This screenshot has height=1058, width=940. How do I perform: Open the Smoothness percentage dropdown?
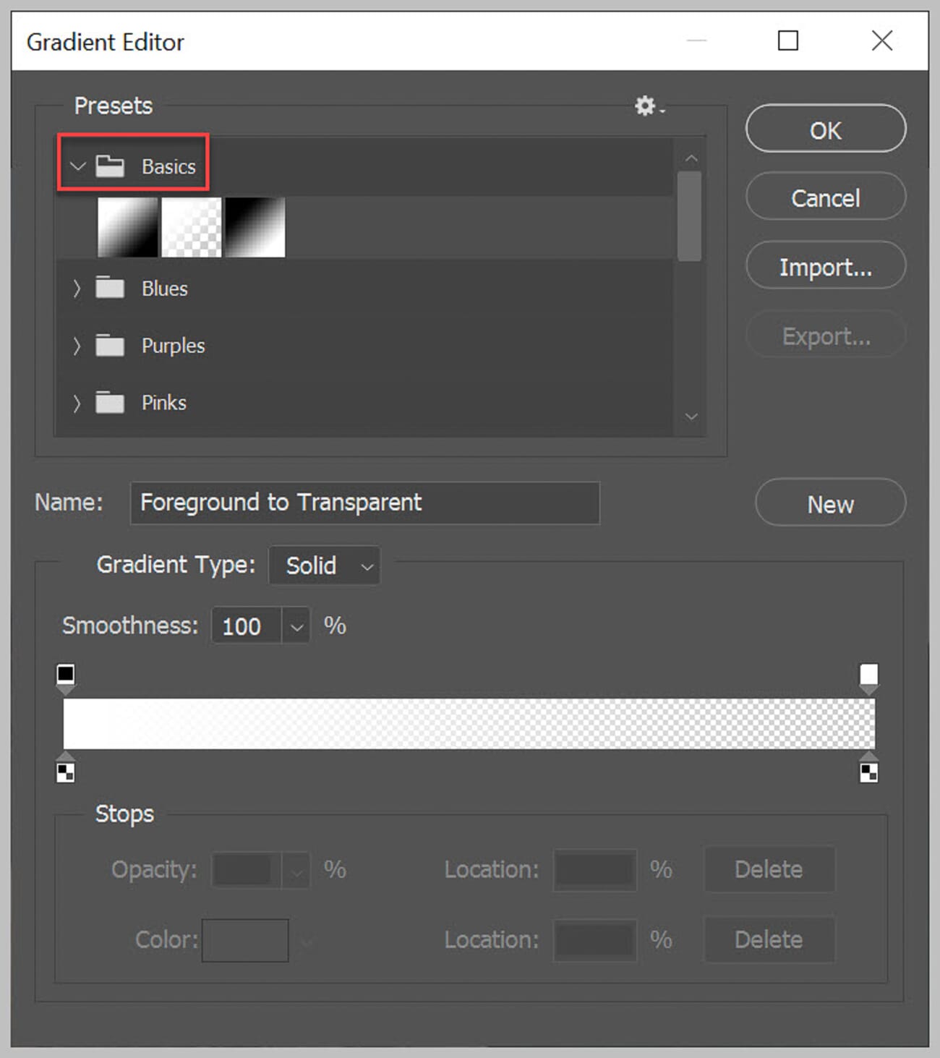[296, 626]
